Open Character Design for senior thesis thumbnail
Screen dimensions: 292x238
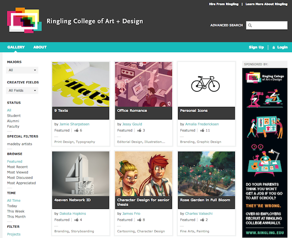144,174
